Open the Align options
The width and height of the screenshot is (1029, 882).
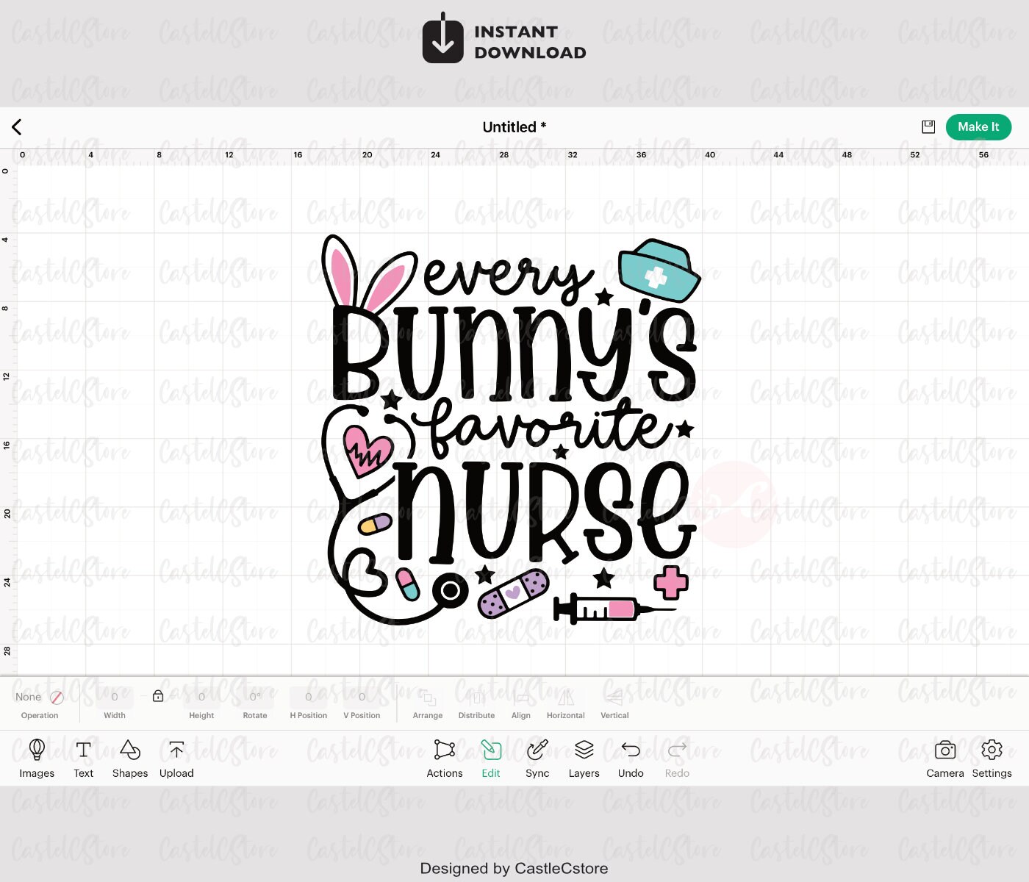click(x=521, y=703)
